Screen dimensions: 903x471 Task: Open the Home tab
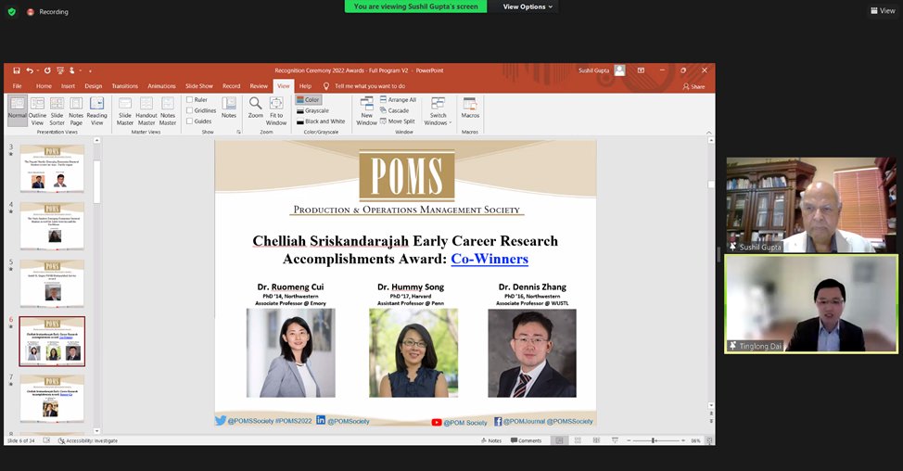[x=44, y=86]
